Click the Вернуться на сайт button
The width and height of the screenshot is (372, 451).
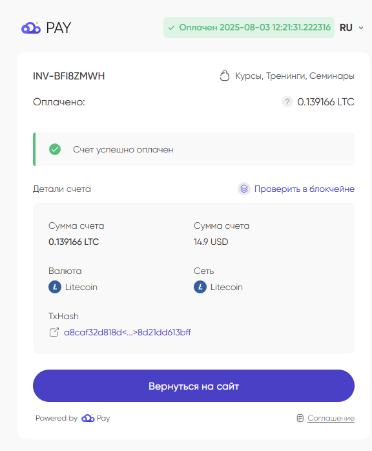point(194,386)
